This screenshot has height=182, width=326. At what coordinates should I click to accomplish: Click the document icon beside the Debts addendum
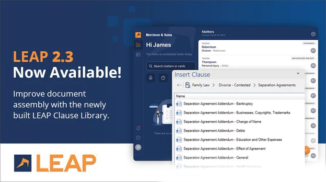tap(179, 131)
